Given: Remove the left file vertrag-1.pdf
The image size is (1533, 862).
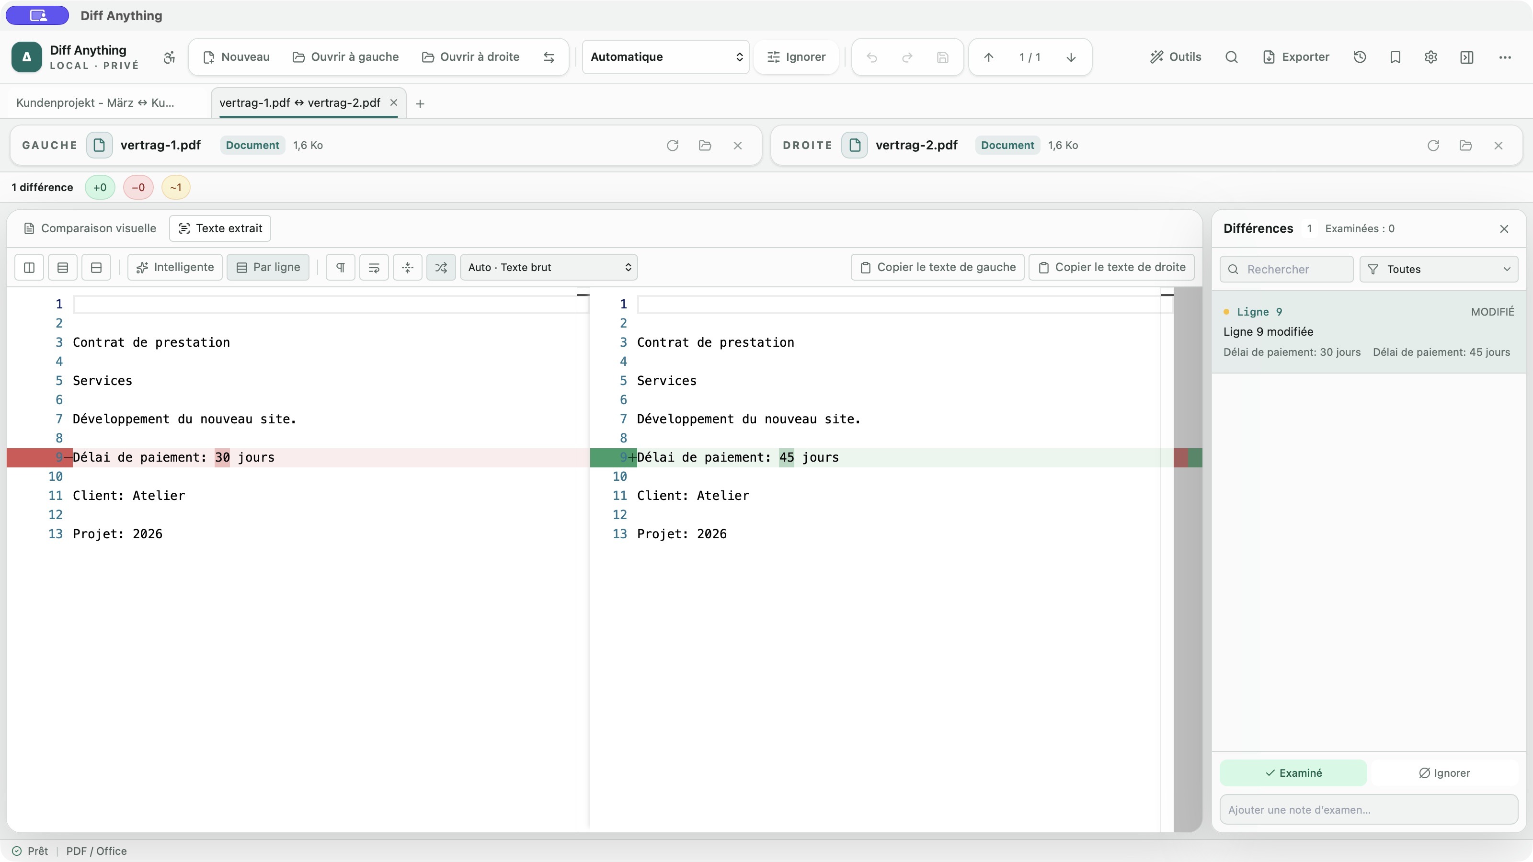Looking at the screenshot, I should pos(738,145).
